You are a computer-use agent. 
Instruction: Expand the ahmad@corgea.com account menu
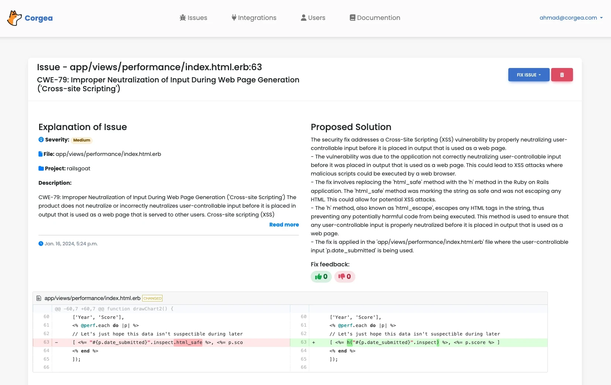571,18
